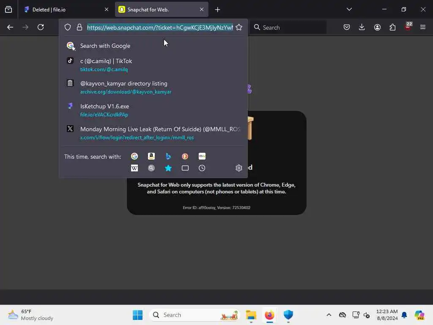Open Firefox from the taskbar
This screenshot has height=325, width=433.
tap(269, 315)
